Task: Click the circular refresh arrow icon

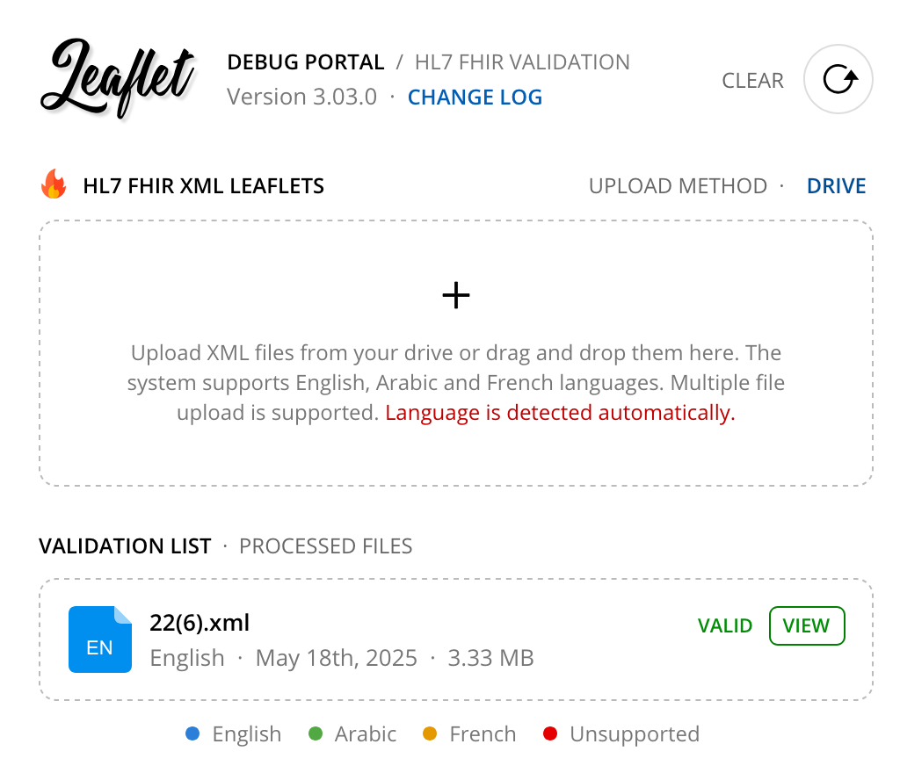Action: (838, 79)
